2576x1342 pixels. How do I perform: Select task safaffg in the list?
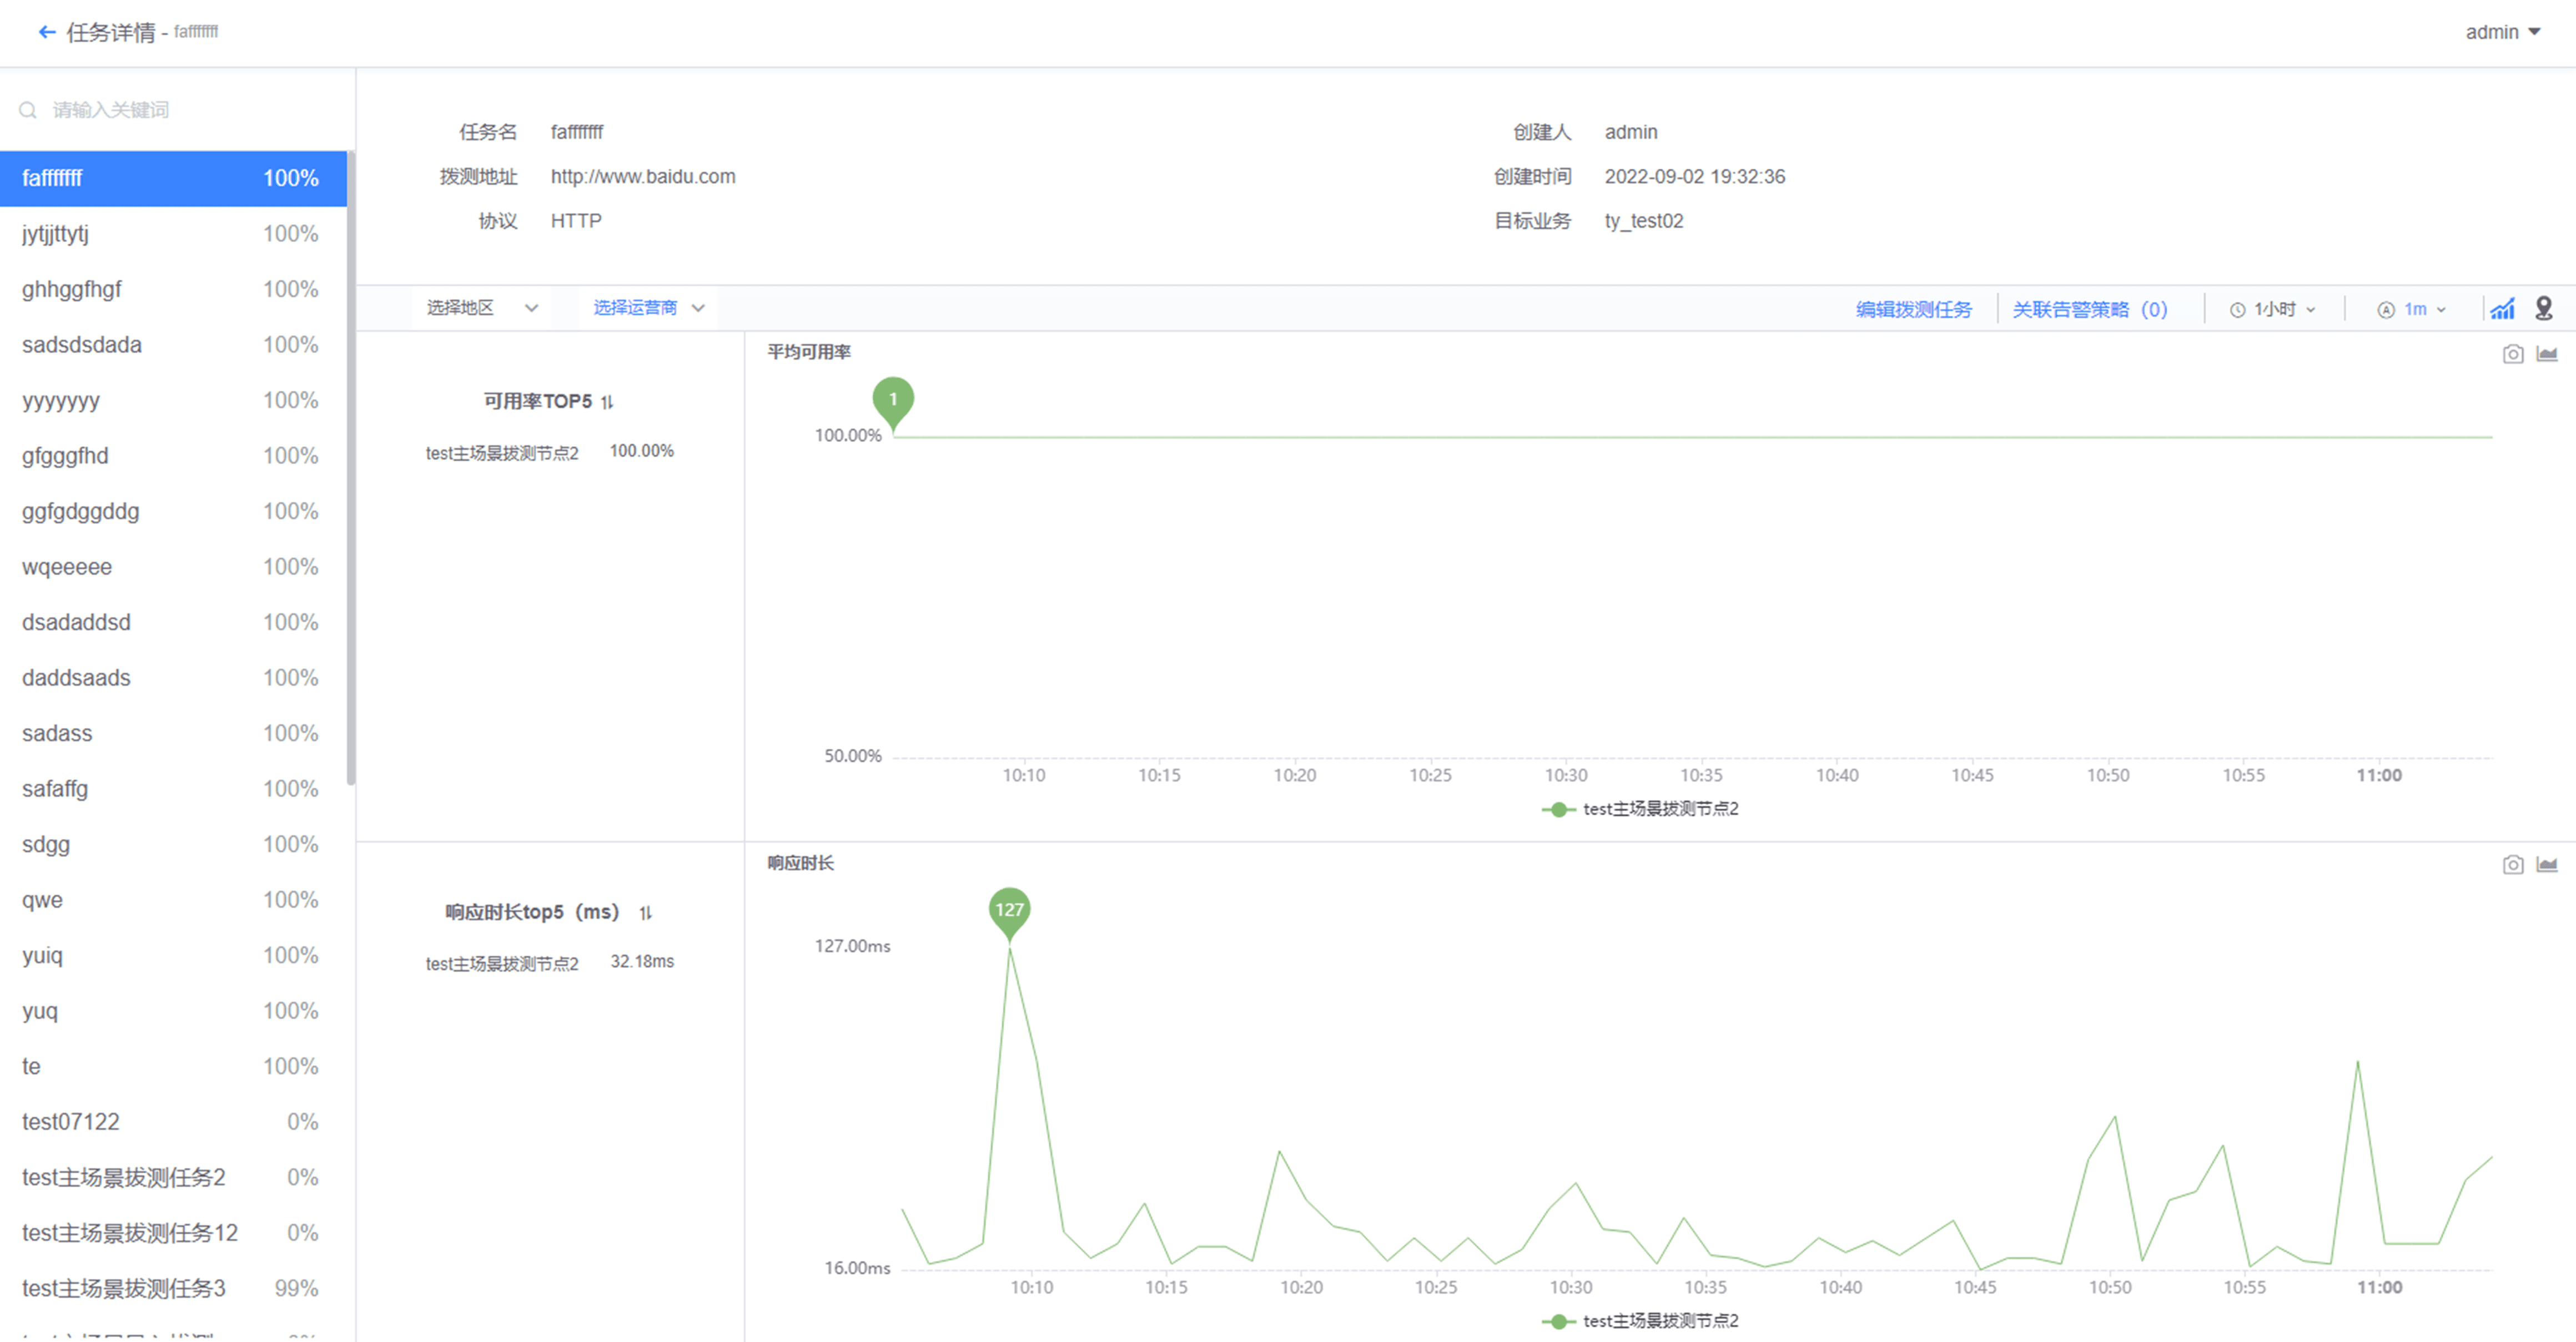[173, 789]
